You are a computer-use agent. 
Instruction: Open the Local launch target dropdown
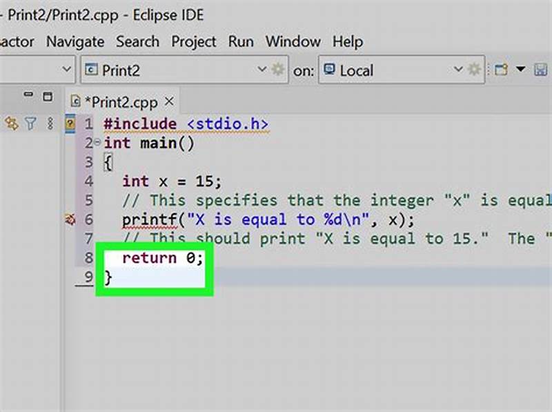coord(457,69)
